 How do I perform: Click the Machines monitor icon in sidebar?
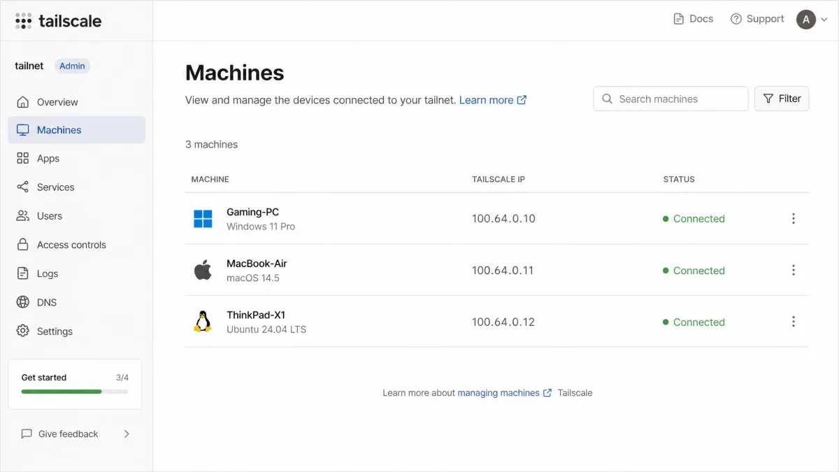23,130
